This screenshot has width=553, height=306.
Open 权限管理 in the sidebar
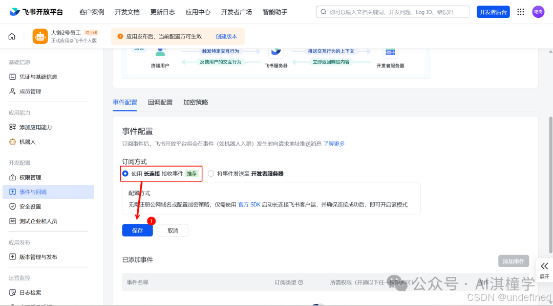pyautogui.click(x=35, y=177)
